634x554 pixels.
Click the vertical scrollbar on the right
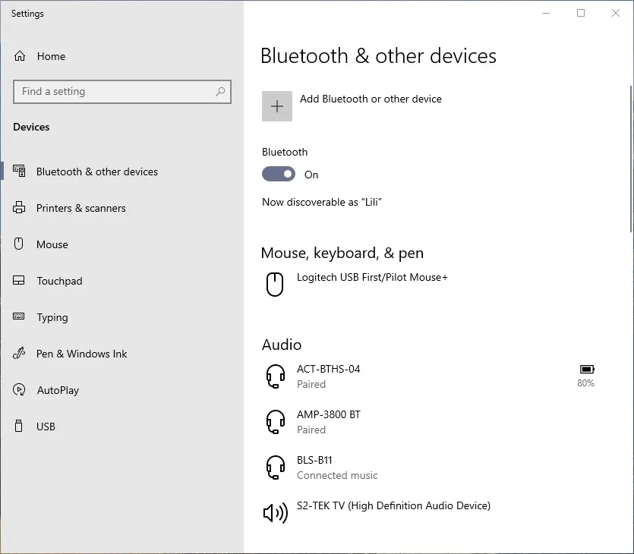630,159
